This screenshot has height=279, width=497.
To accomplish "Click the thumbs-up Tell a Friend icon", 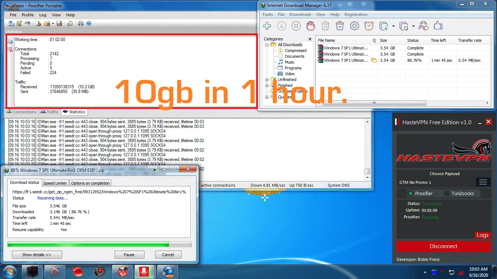I will (438, 26).
